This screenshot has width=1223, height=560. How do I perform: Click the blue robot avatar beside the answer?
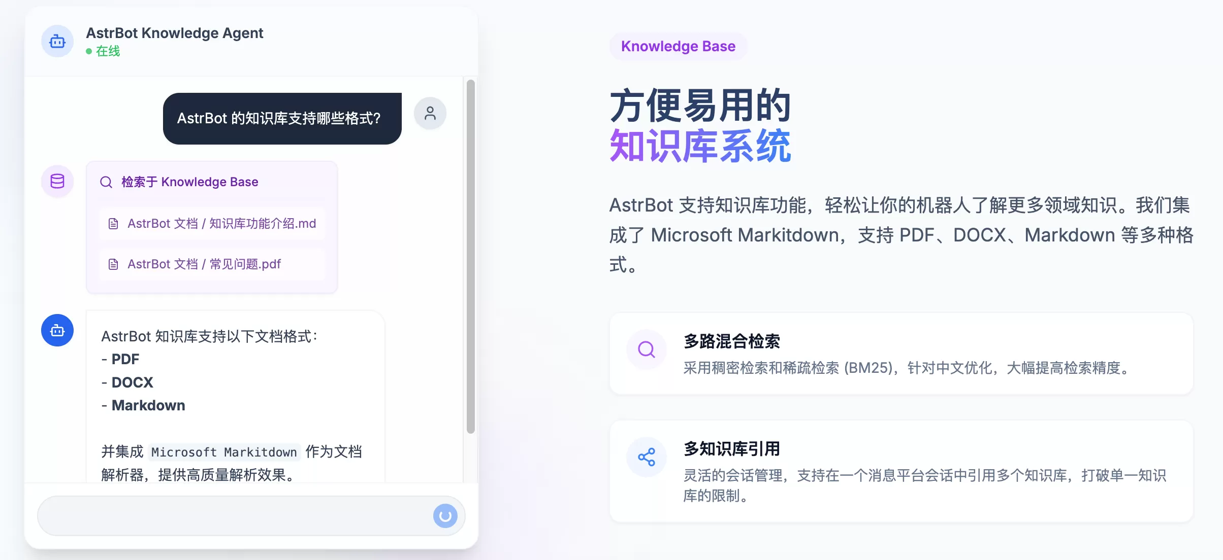point(57,330)
